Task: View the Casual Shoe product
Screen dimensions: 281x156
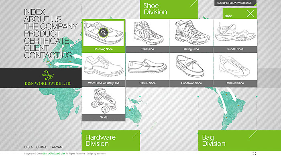Action: pyautogui.click(x=147, y=70)
